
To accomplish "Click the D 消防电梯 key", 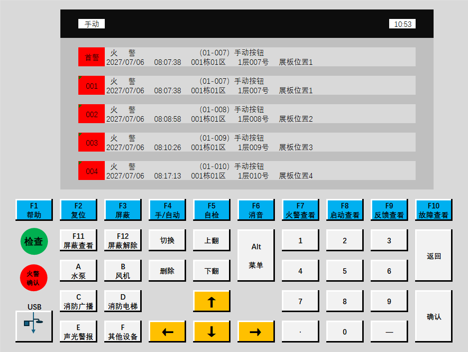I will tap(123, 301).
